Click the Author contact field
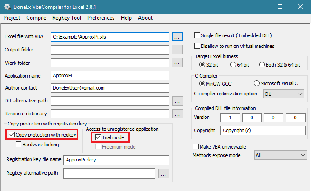The image size is (311, 192). coord(110,88)
